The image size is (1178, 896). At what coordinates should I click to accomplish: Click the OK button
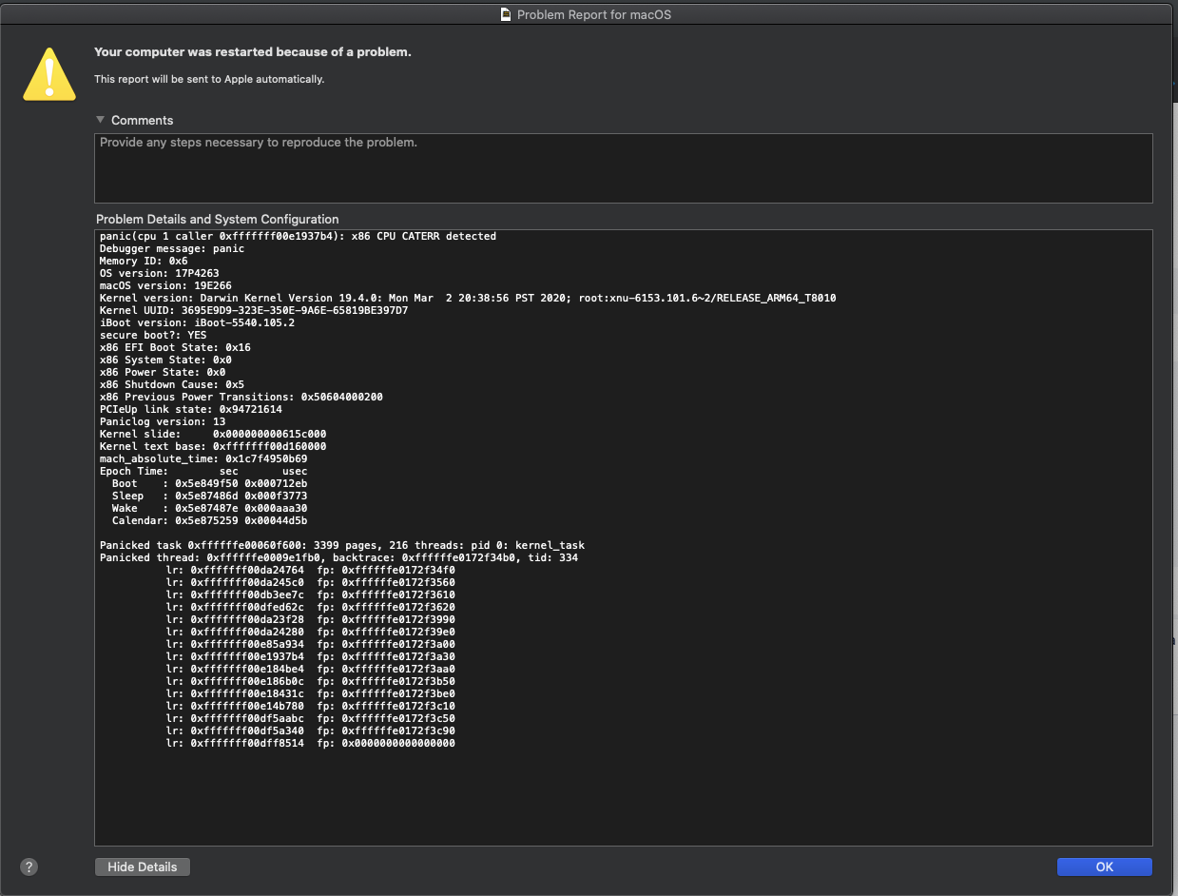tap(1104, 867)
